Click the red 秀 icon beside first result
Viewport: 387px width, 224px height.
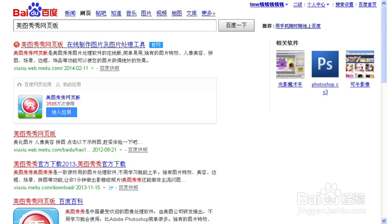[x=16, y=44]
